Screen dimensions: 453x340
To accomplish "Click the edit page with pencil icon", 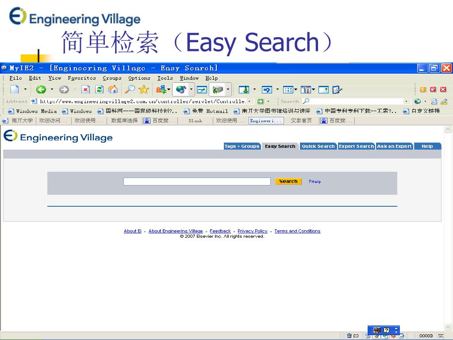I will pos(337,90).
